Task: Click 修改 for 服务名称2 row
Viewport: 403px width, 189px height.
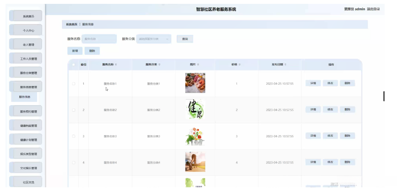Action: [330, 109]
